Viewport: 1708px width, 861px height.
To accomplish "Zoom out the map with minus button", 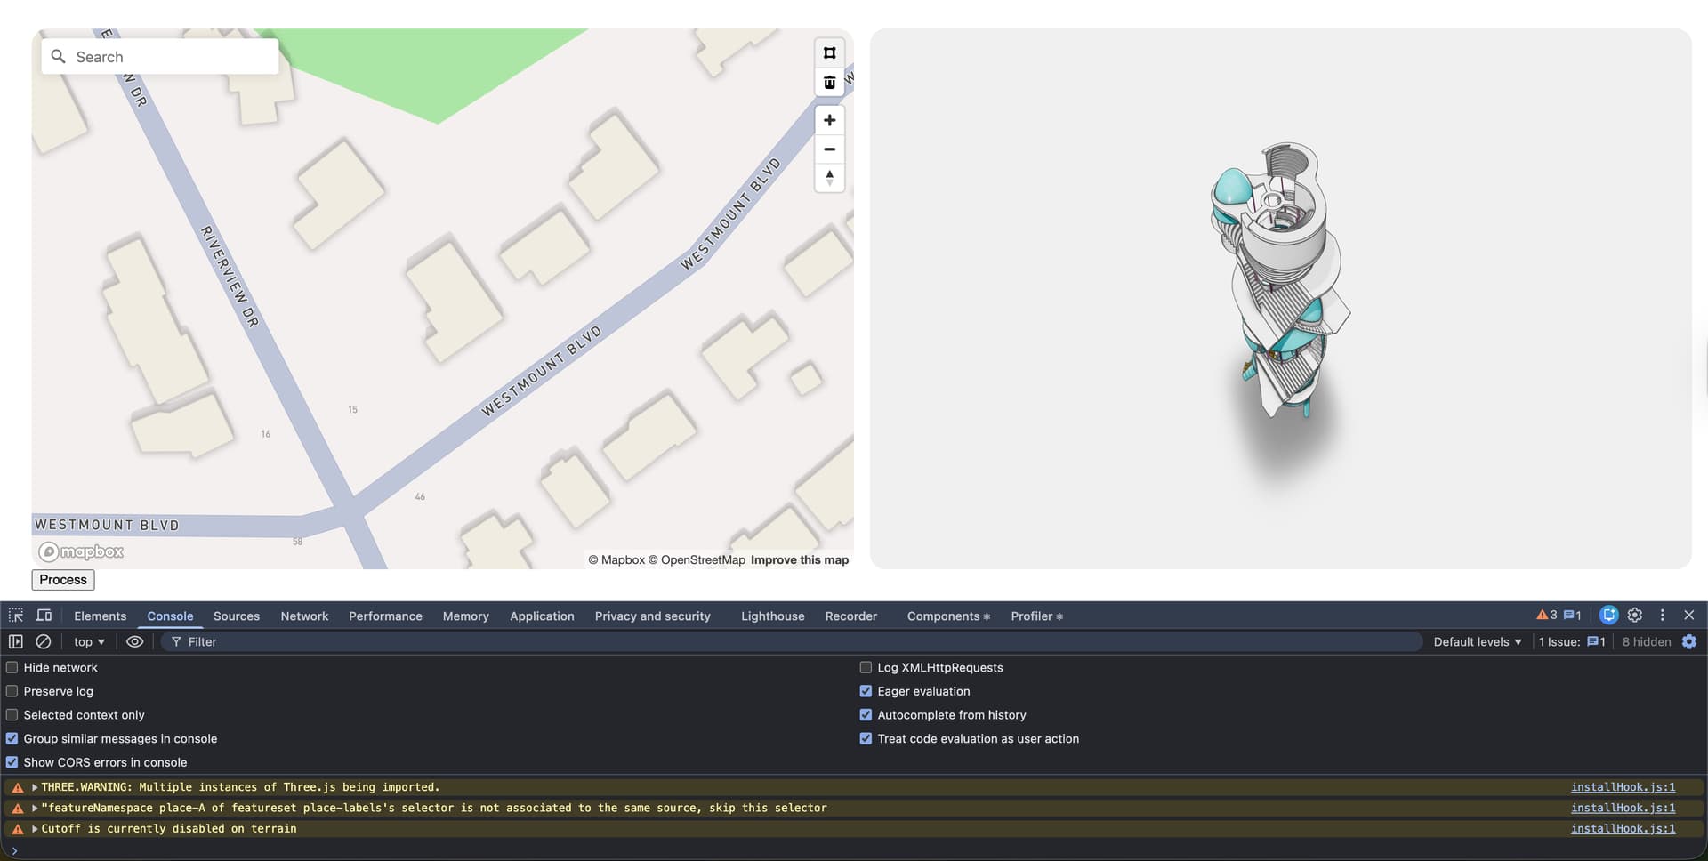I will coord(829,149).
